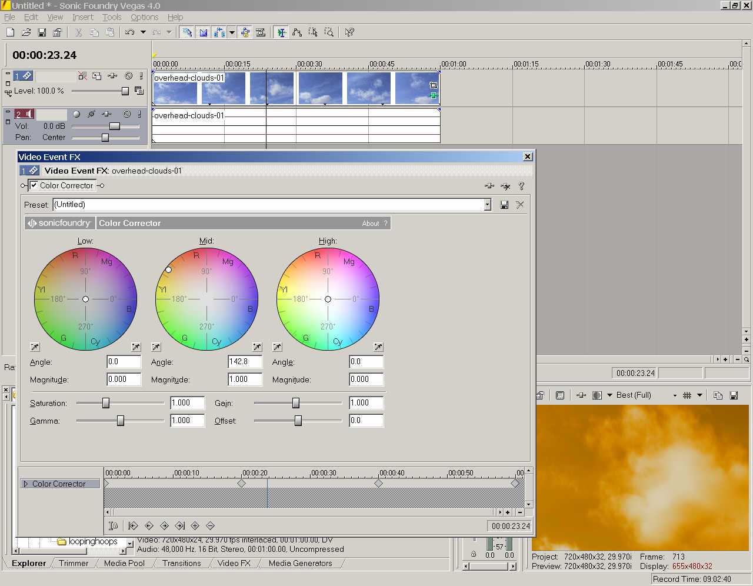Jump to the first keyframe
Image resolution: width=753 pixels, height=586 pixels.
pos(133,526)
